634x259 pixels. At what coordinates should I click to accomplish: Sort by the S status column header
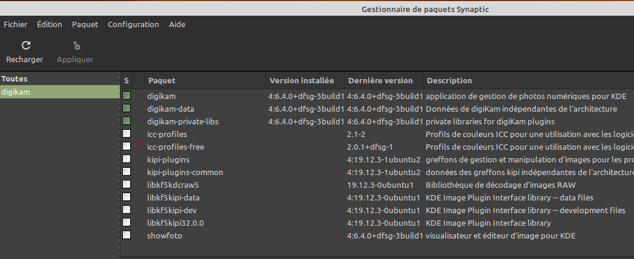(x=126, y=81)
